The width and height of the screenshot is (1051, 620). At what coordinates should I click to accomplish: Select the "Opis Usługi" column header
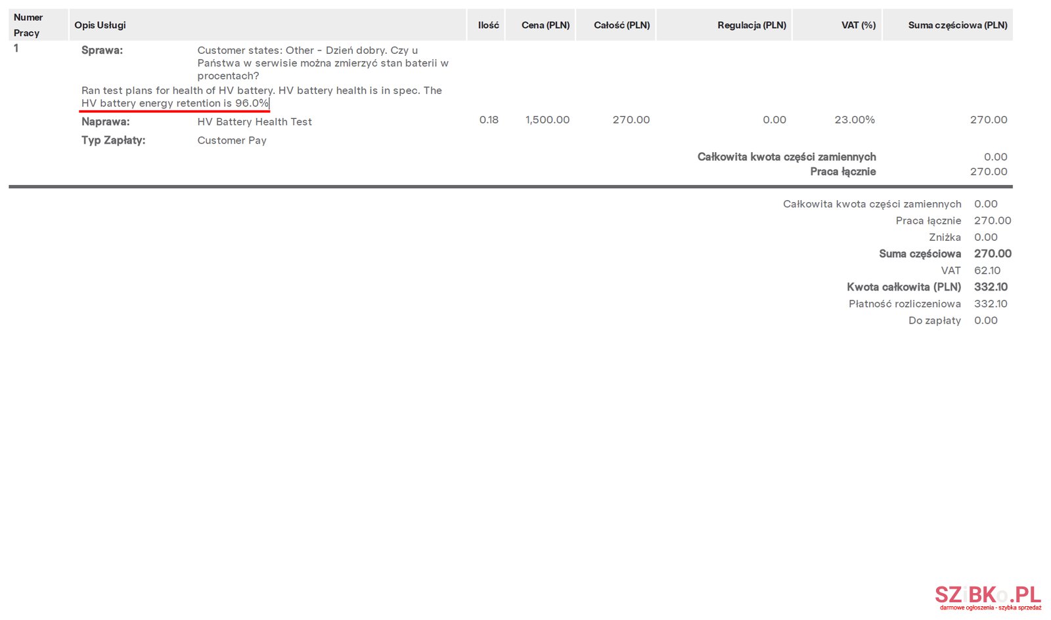point(100,25)
